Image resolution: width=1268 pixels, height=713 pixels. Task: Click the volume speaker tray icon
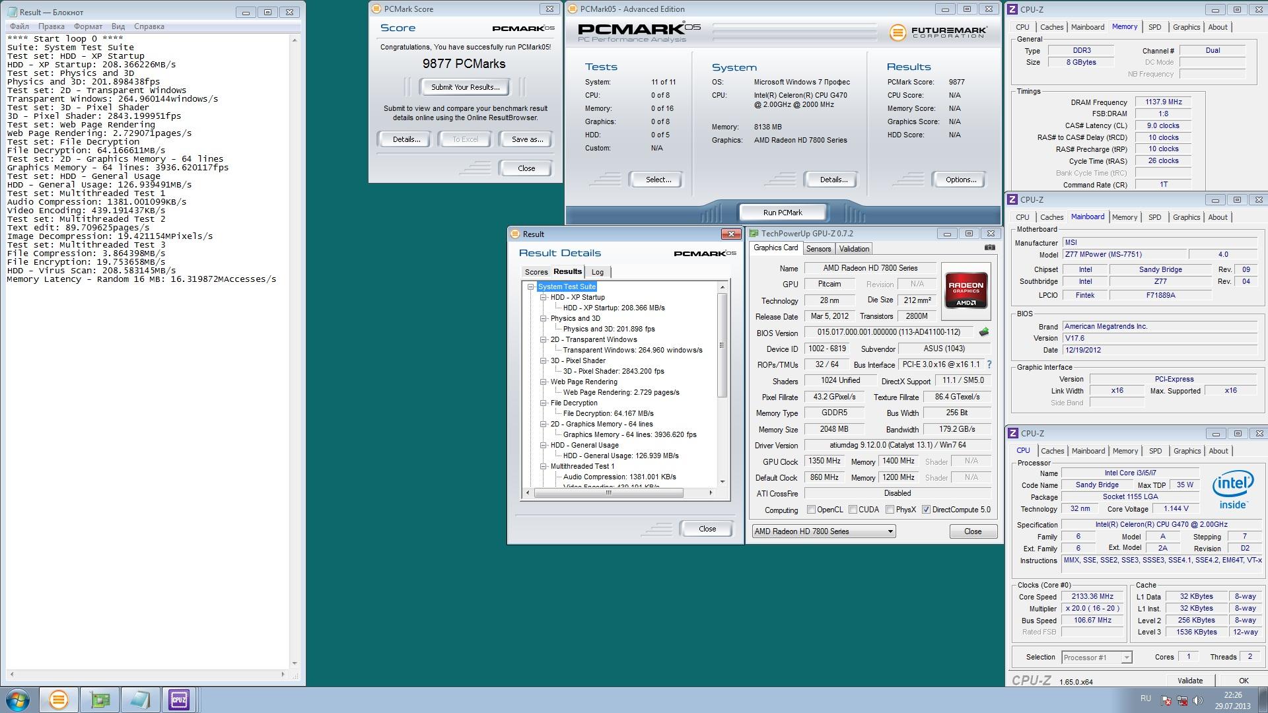click(x=1198, y=700)
